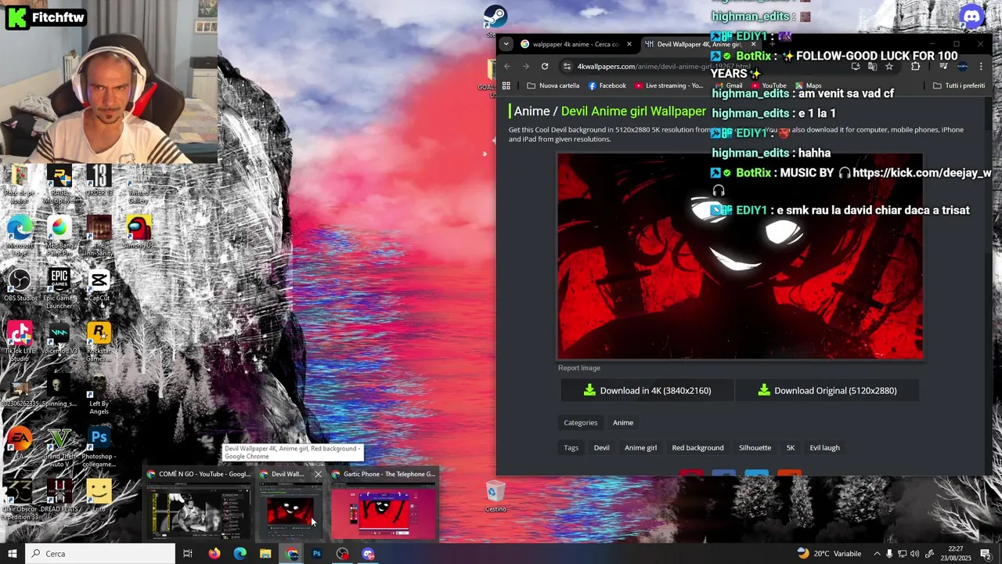
Task: Open Nuova cartella bookmarks folder
Action: [553, 85]
